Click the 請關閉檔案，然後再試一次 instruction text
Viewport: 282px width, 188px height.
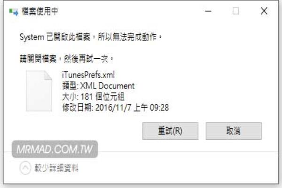(67, 59)
